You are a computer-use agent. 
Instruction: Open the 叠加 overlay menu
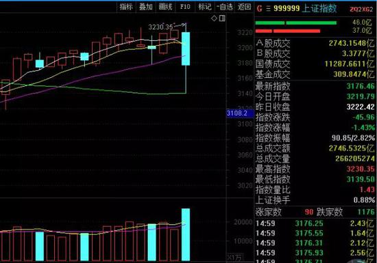click(x=146, y=7)
